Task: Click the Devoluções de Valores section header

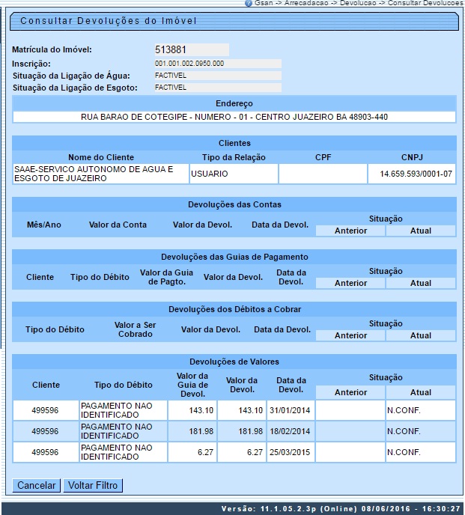Action: coord(234,362)
